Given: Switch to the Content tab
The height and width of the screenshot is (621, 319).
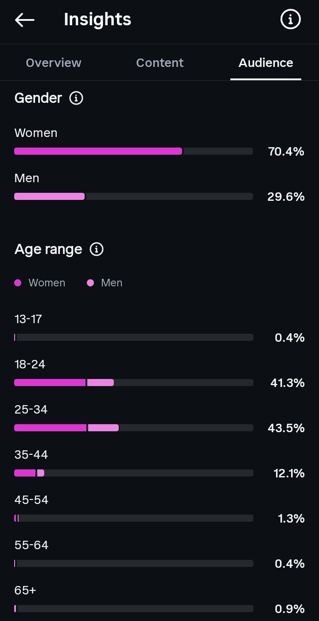Looking at the screenshot, I should [160, 63].
